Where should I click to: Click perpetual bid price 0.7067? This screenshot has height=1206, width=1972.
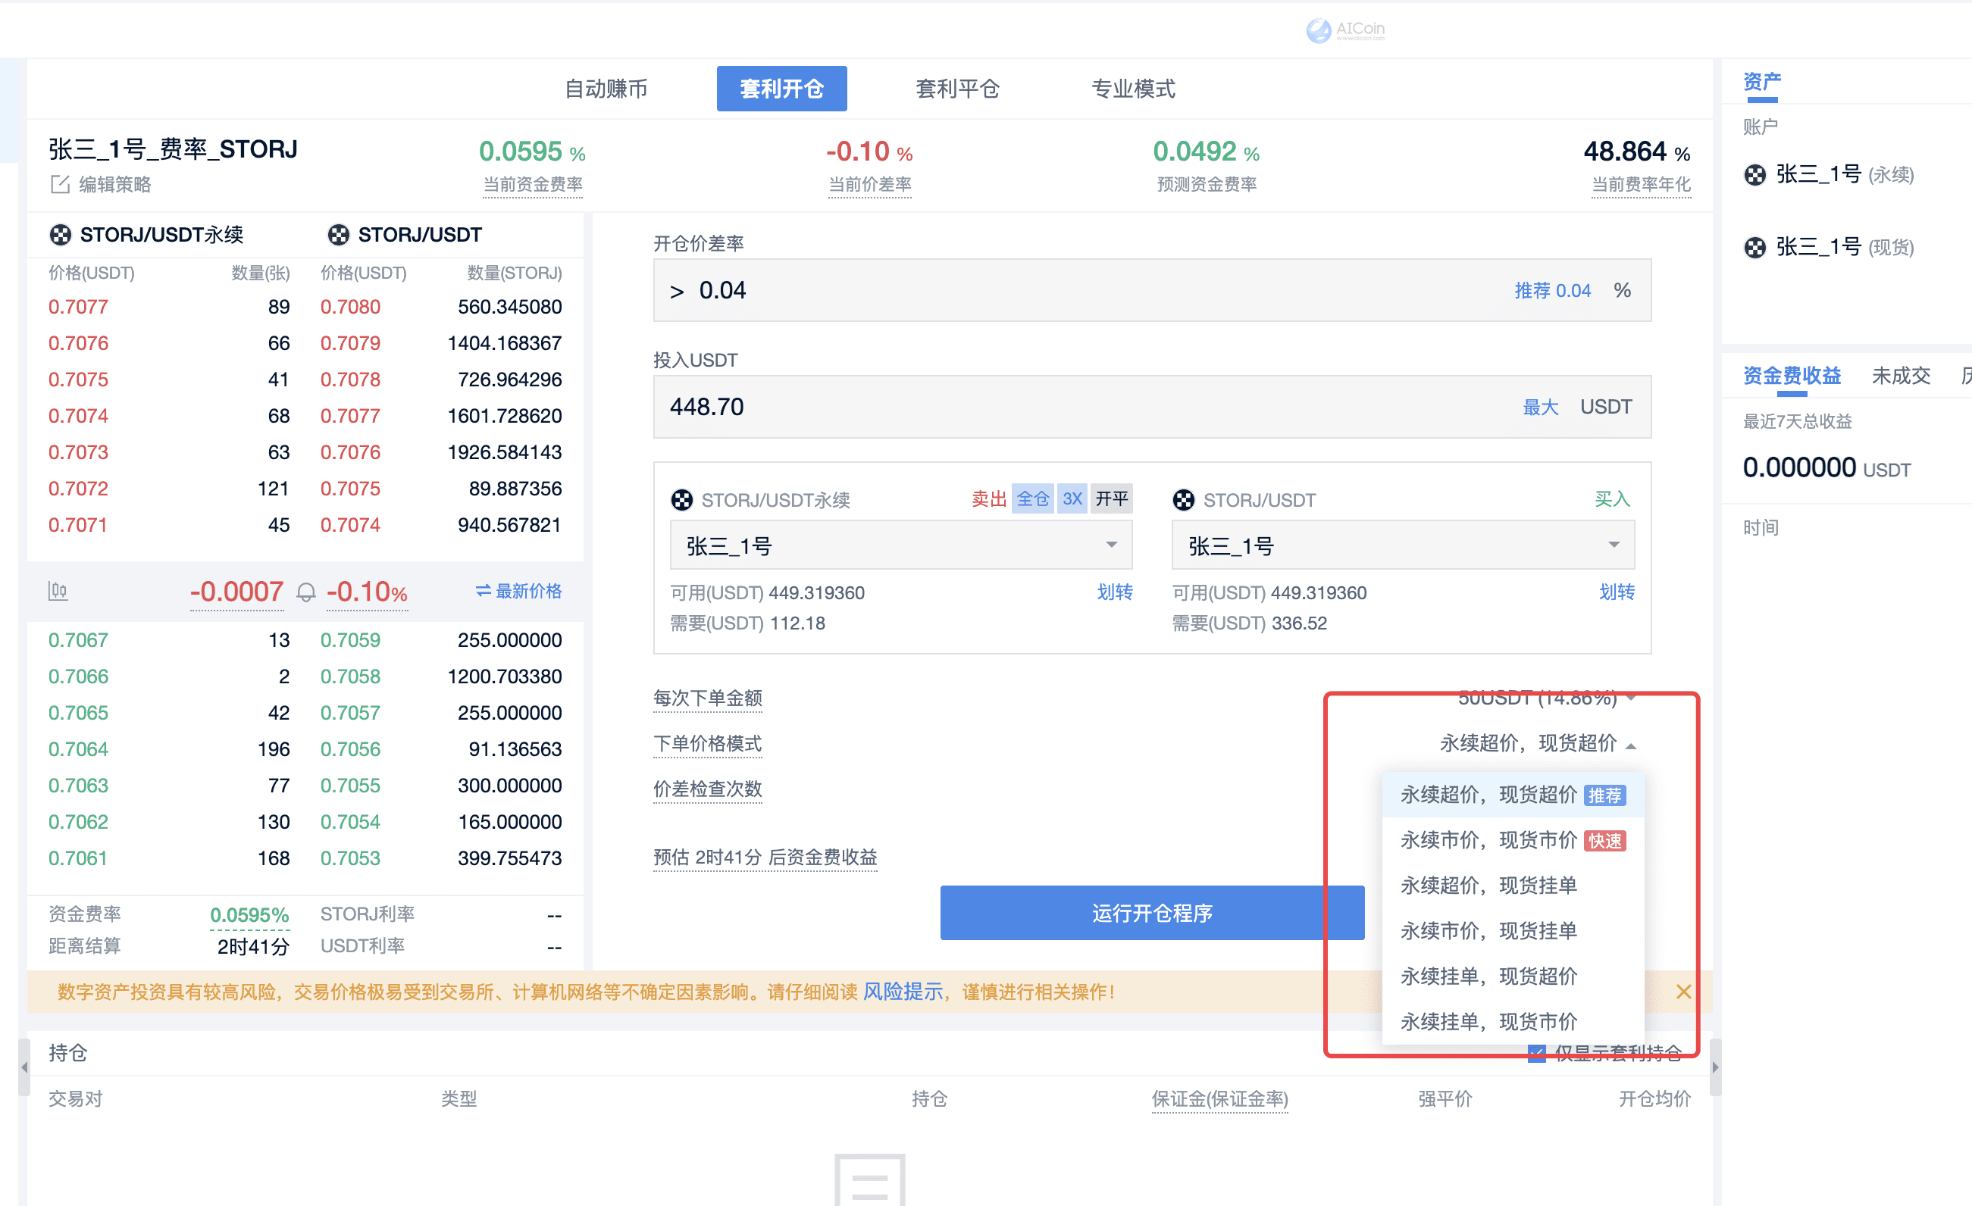[x=77, y=641]
